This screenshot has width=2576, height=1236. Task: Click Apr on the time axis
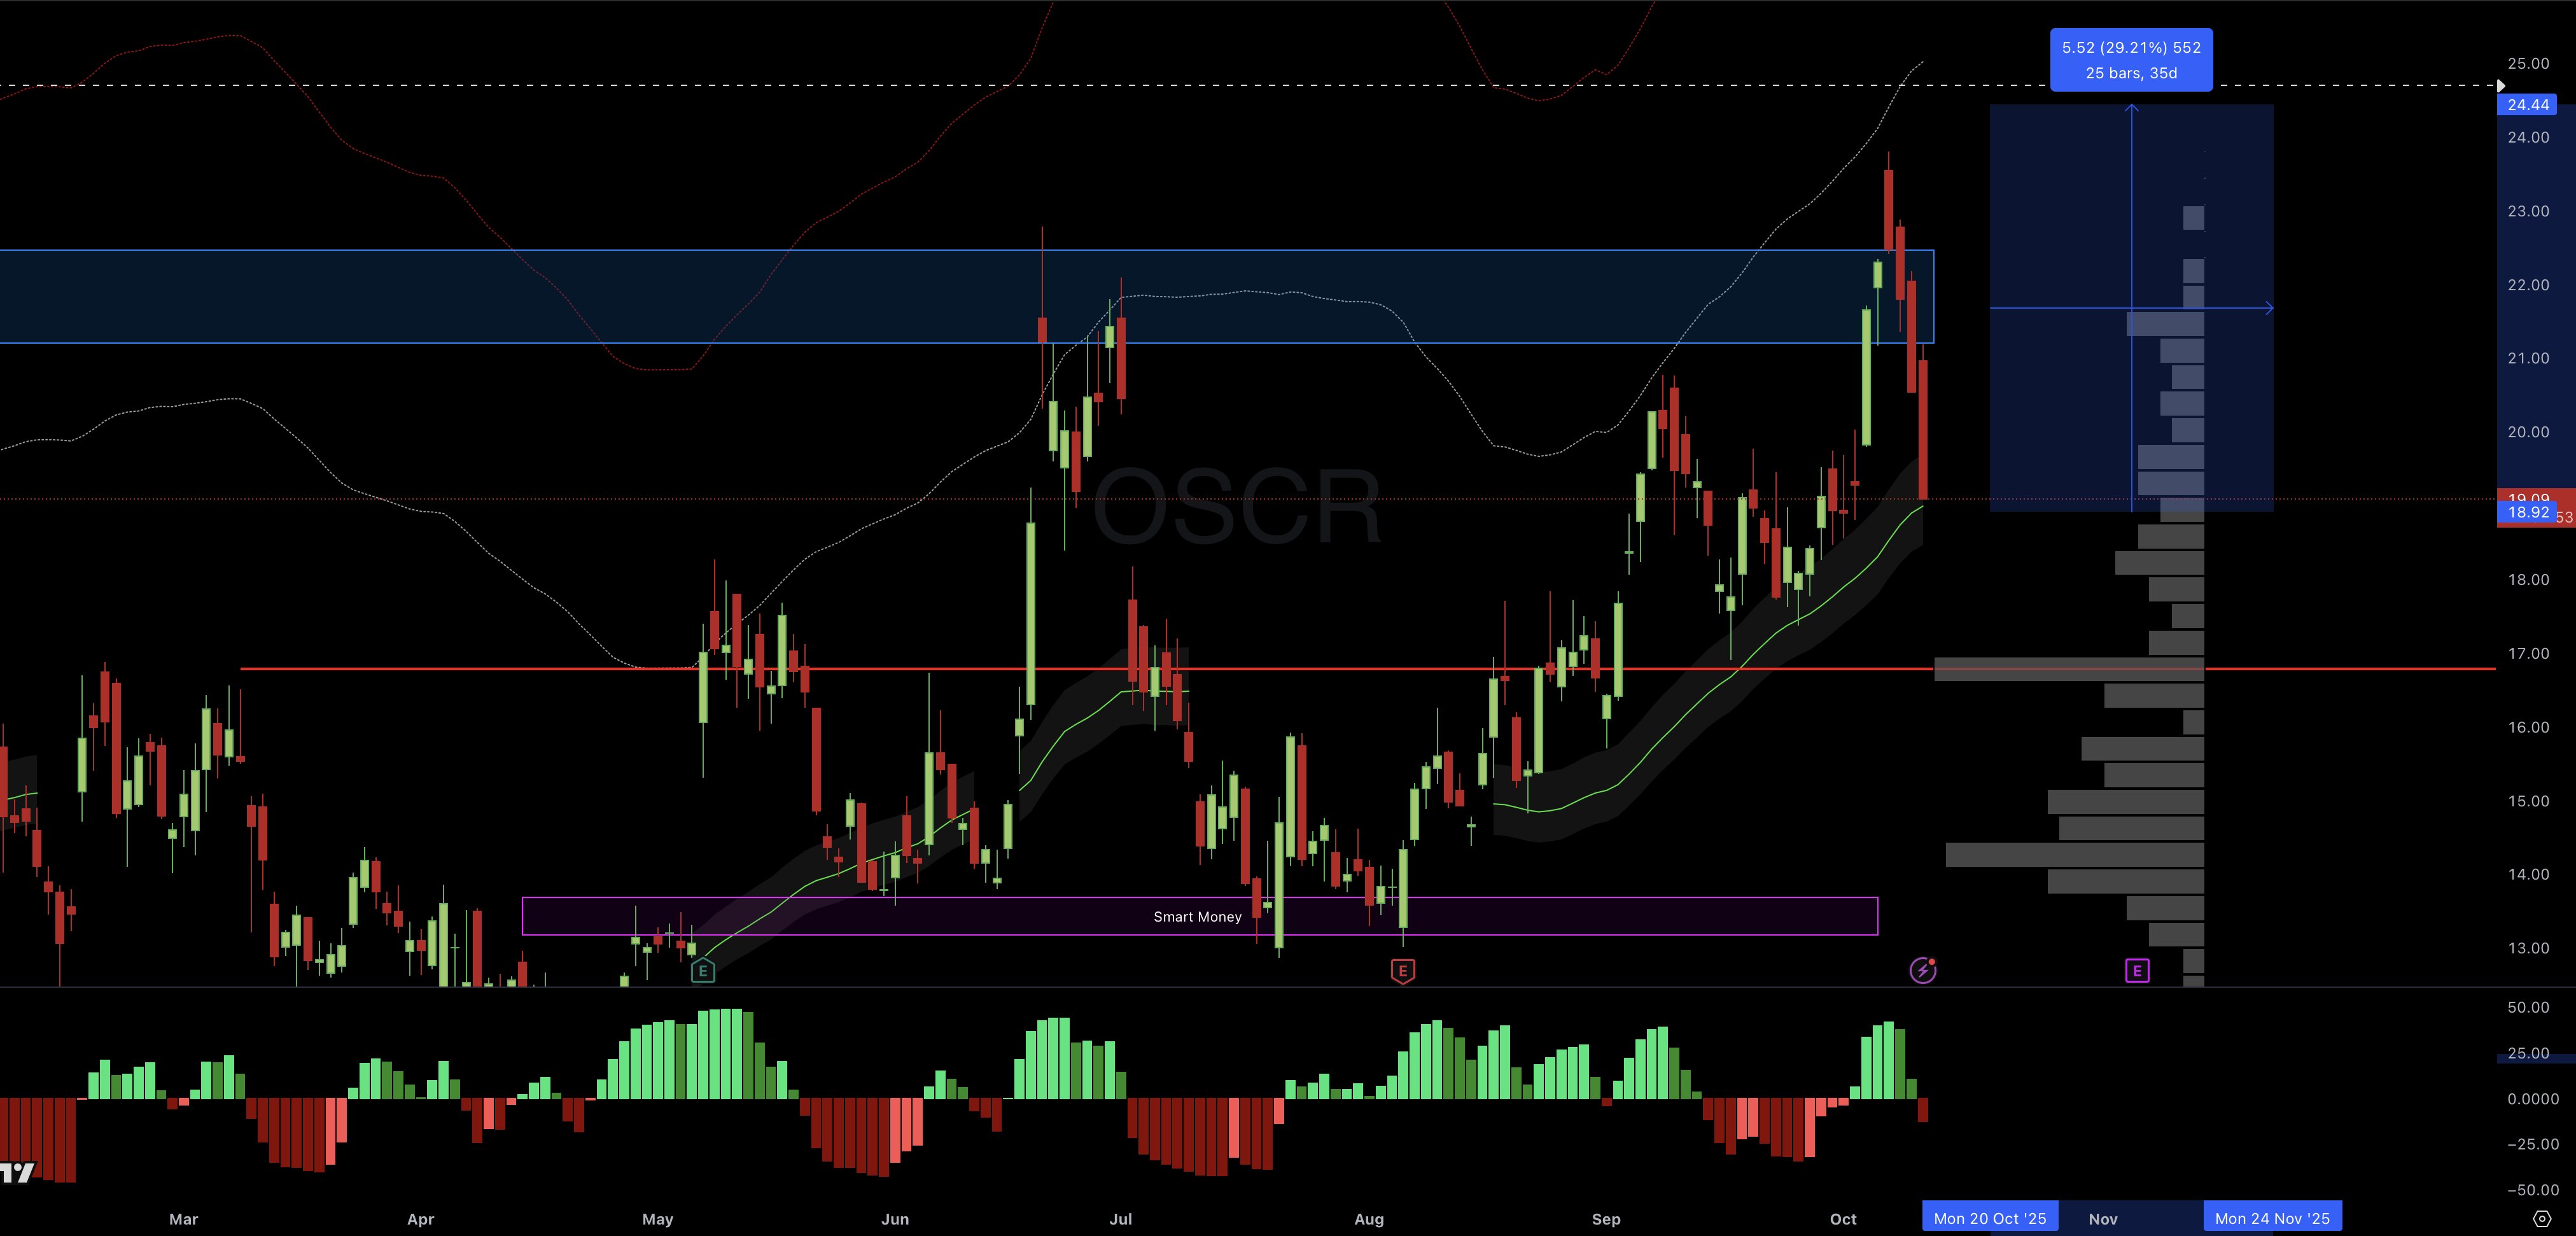[x=421, y=1219]
